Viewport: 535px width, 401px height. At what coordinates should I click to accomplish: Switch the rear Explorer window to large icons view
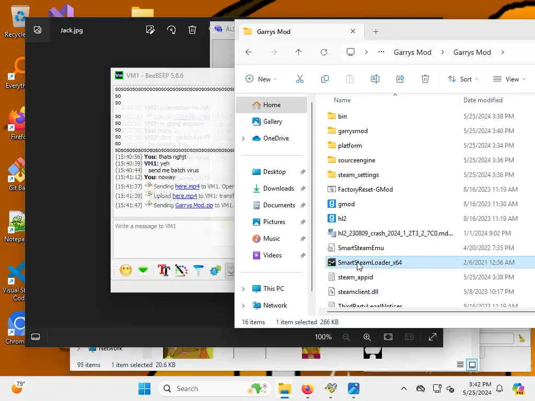pyautogui.click(x=472, y=364)
